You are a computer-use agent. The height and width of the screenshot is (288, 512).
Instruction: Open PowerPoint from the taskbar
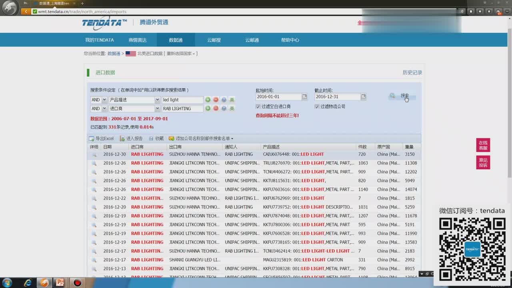[60, 283]
